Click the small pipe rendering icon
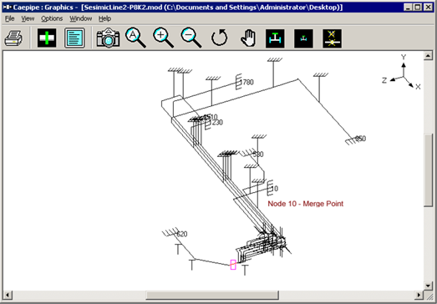 [303, 38]
